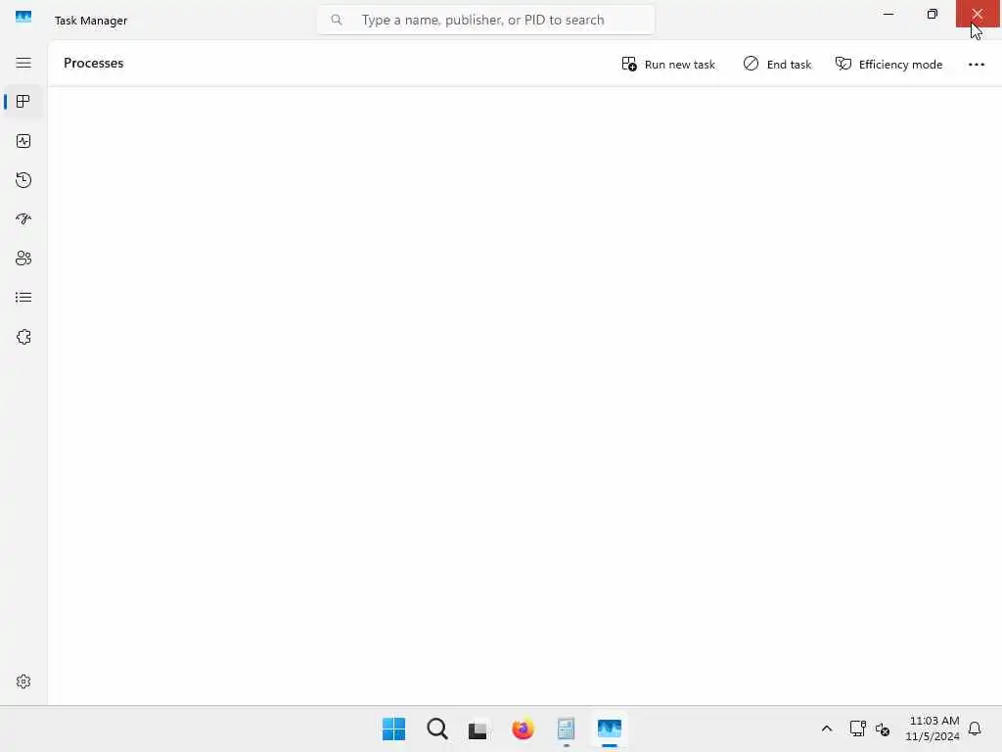Open the App history page icon

[x=23, y=180]
